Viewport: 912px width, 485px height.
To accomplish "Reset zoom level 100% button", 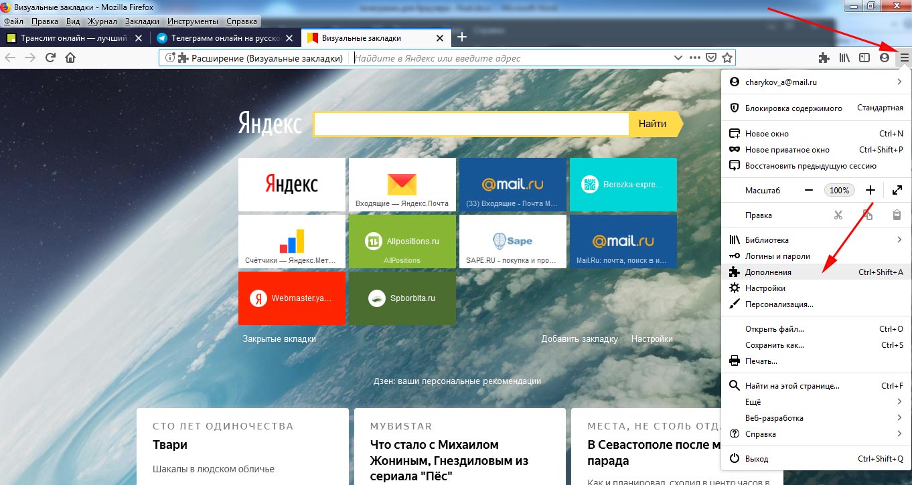I will pyautogui.click(x=839, y=191).
